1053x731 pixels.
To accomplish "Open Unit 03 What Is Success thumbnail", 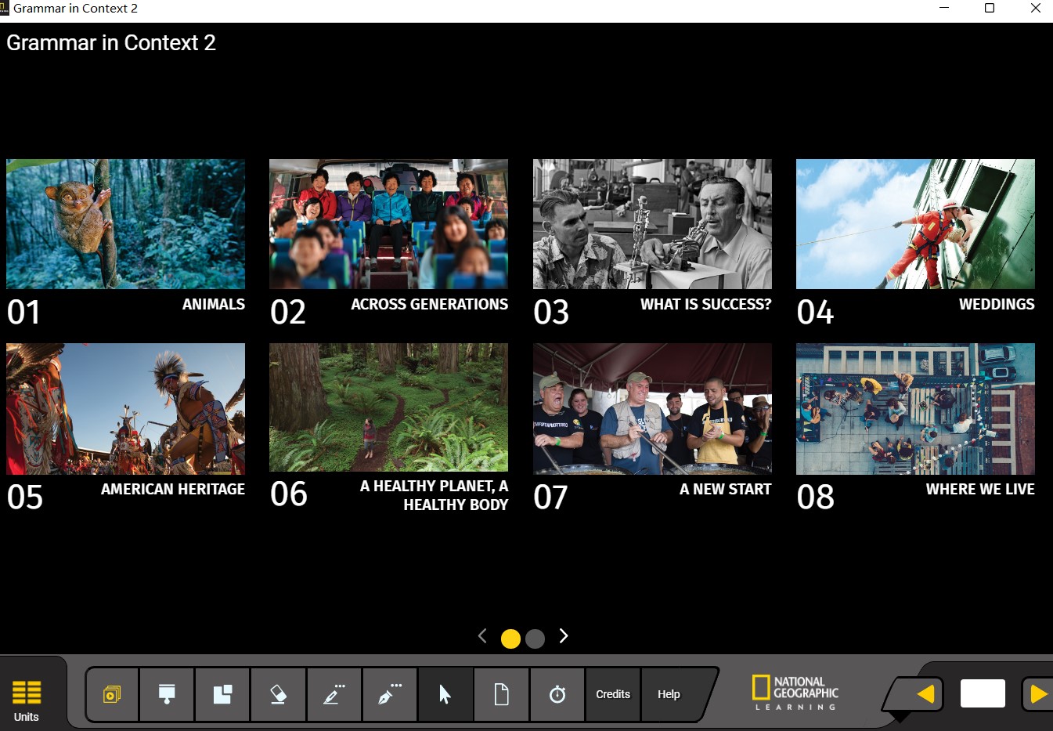I will (x=652, y=224).
